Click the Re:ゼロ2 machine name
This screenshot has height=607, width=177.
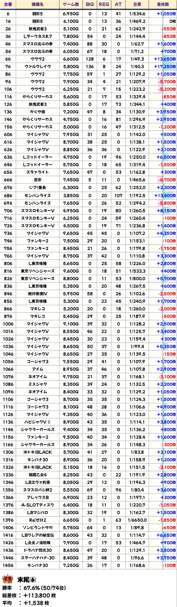pyautogui.click(x=38, y=520)
